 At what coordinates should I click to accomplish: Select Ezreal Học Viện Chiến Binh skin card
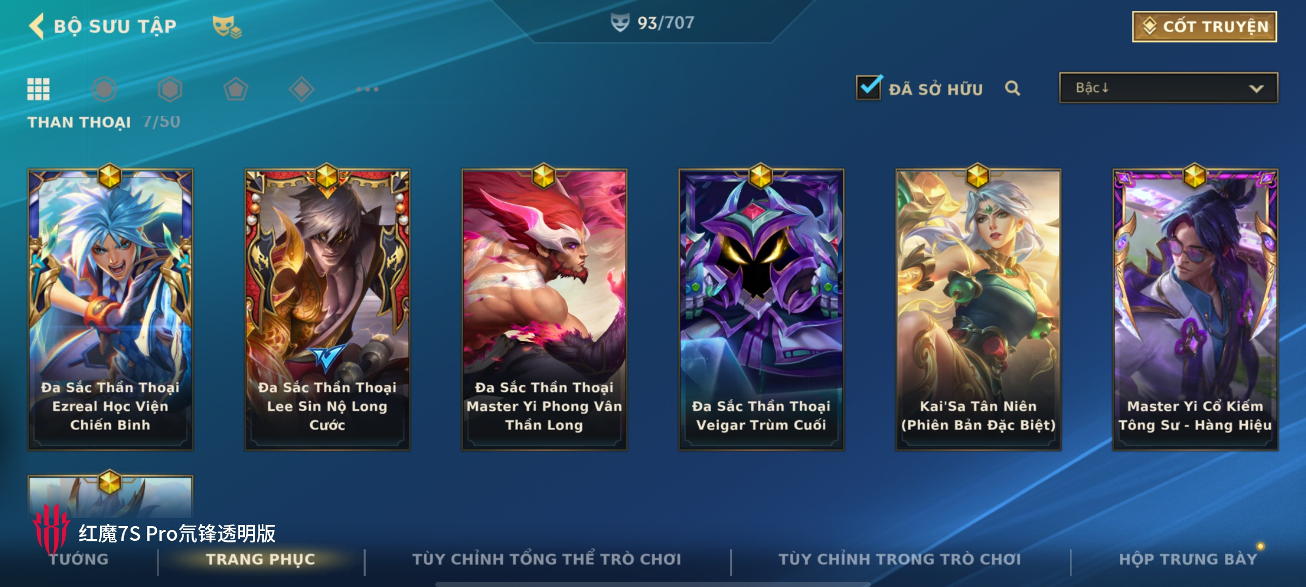coord(110,309)
